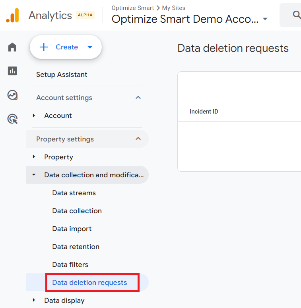Open Setup Assistant

[x=62, y=75]
